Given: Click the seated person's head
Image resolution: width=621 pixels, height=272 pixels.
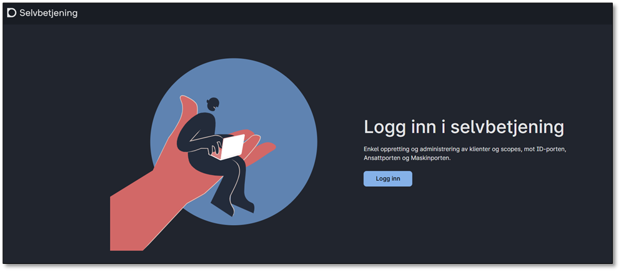Looking at the screenshot, I should click(x=213, y=104).
